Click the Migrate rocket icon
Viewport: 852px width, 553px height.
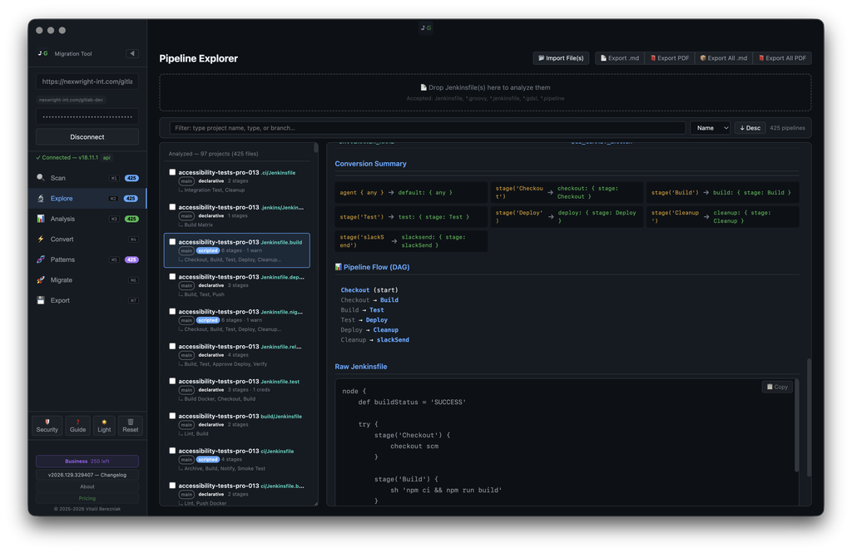[41, 279]
